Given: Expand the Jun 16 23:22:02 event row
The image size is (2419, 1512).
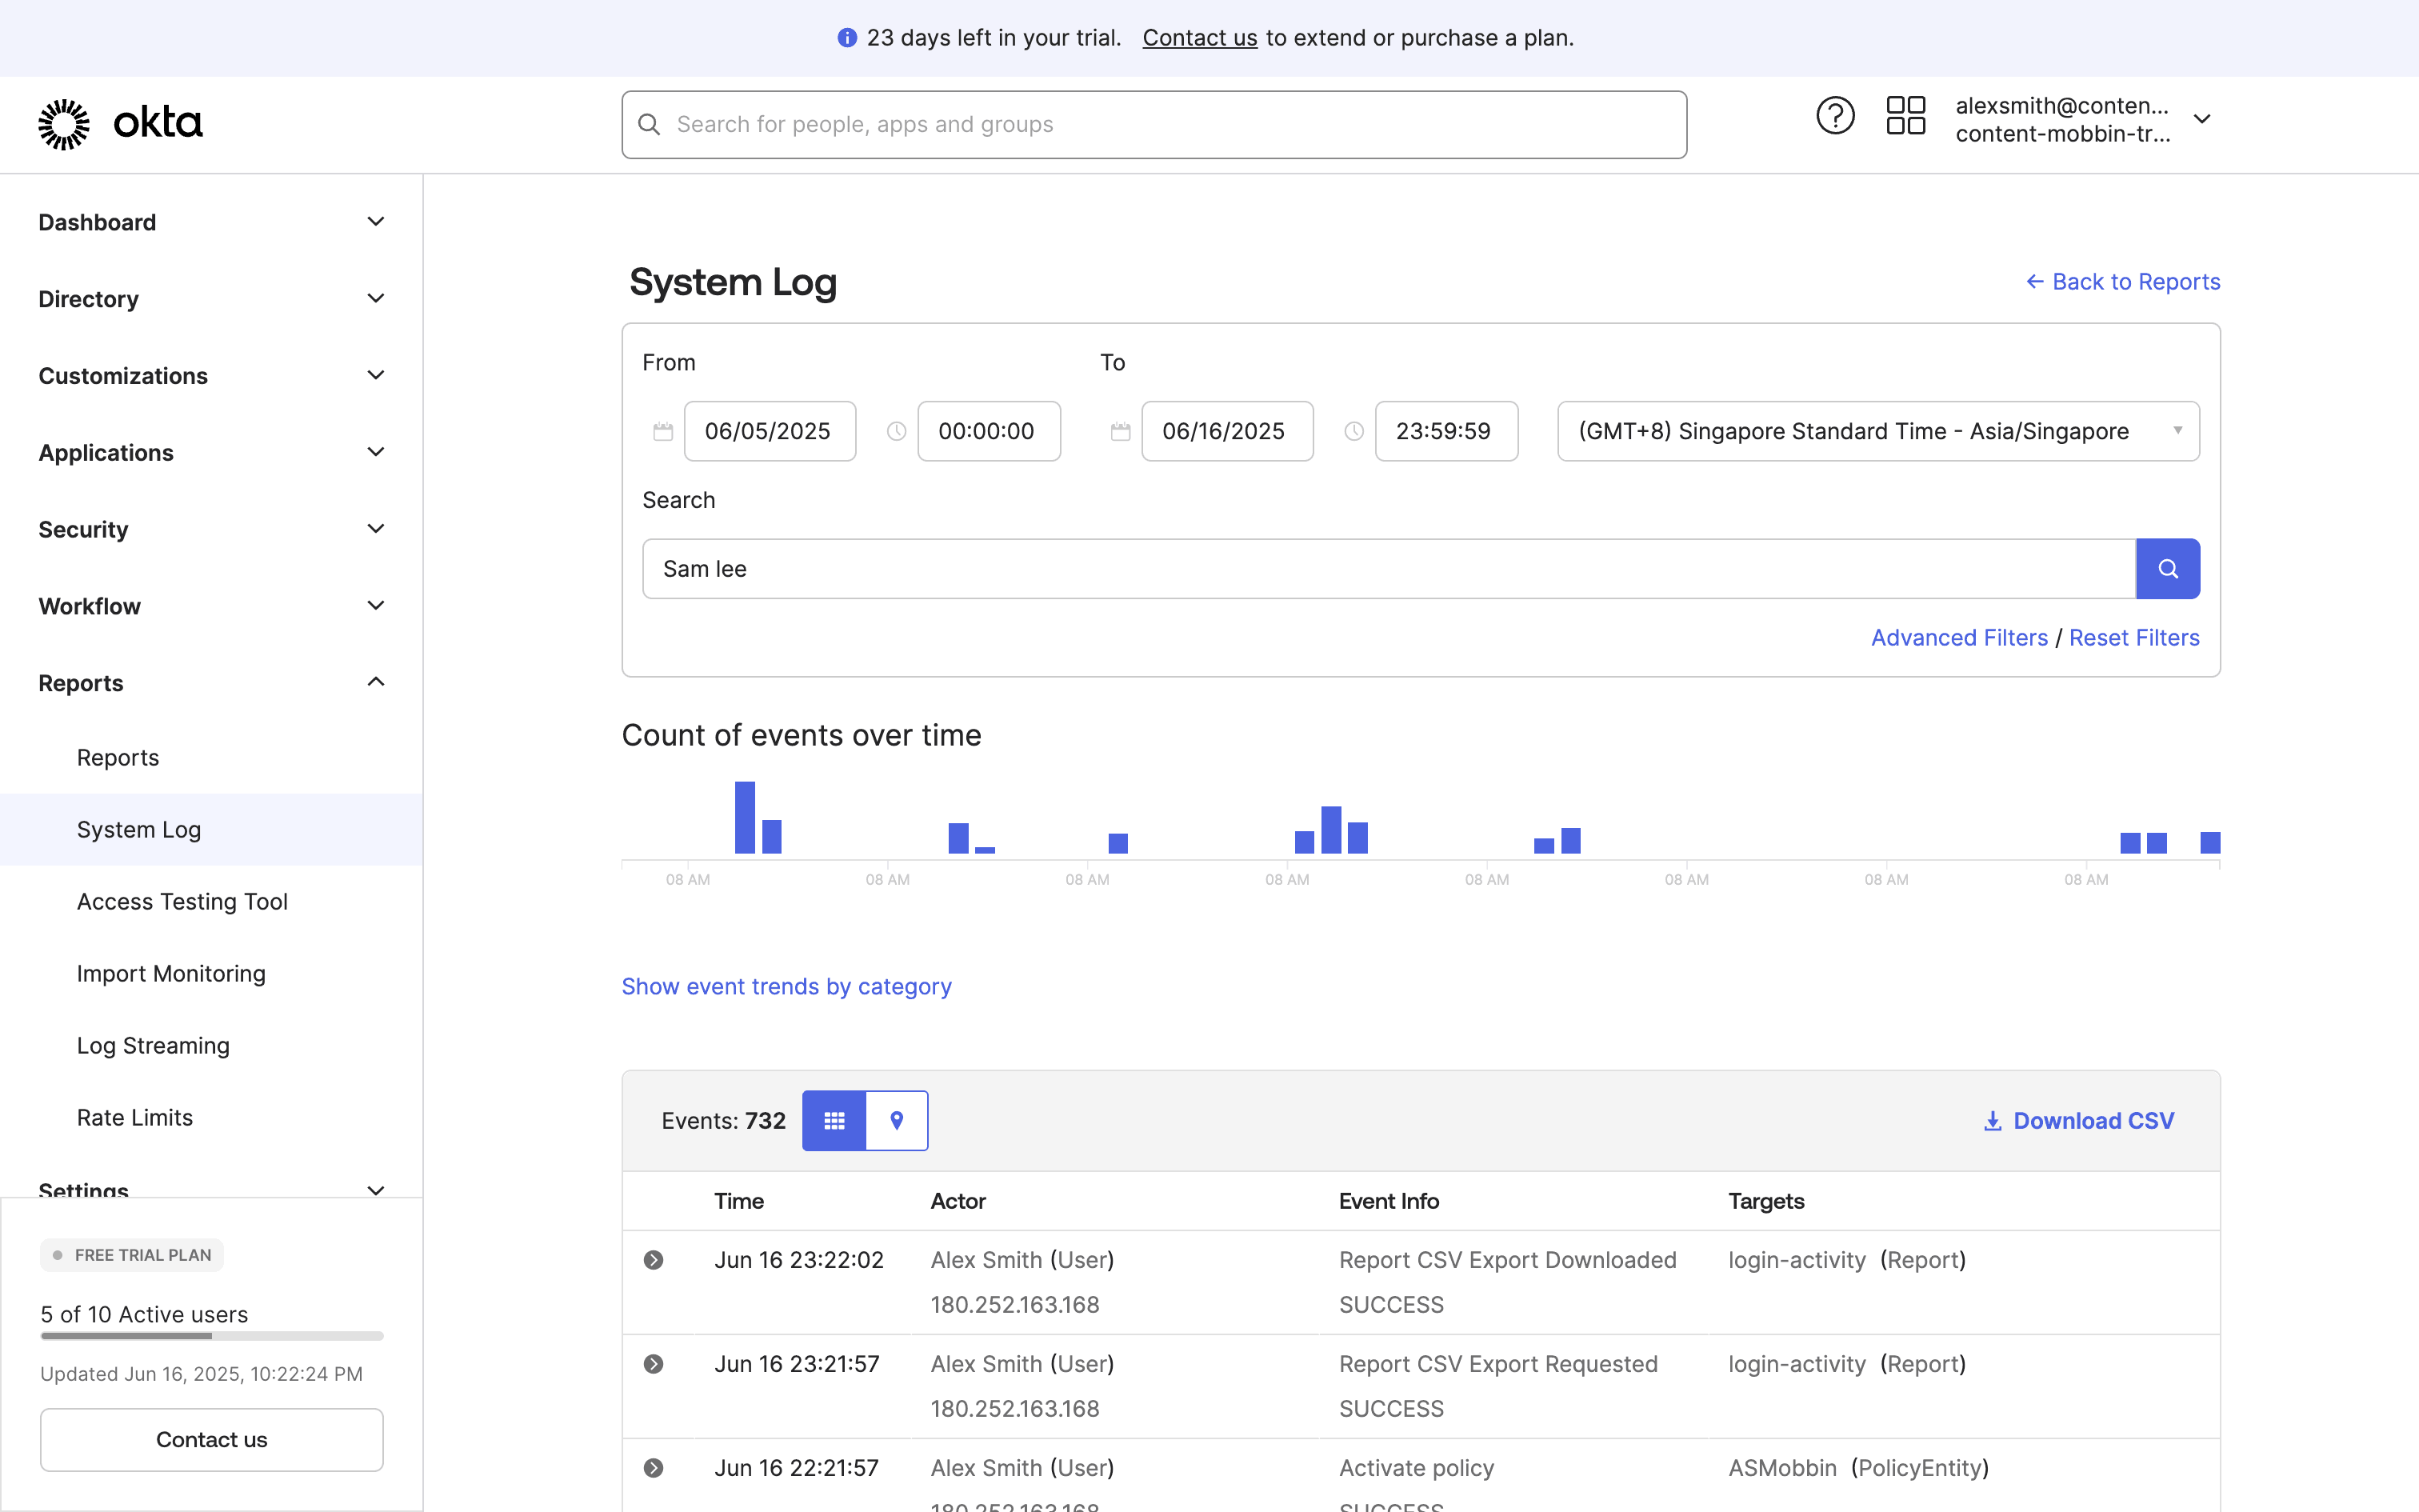Looking at the screenshot, I should click(x=654, y=1260).
